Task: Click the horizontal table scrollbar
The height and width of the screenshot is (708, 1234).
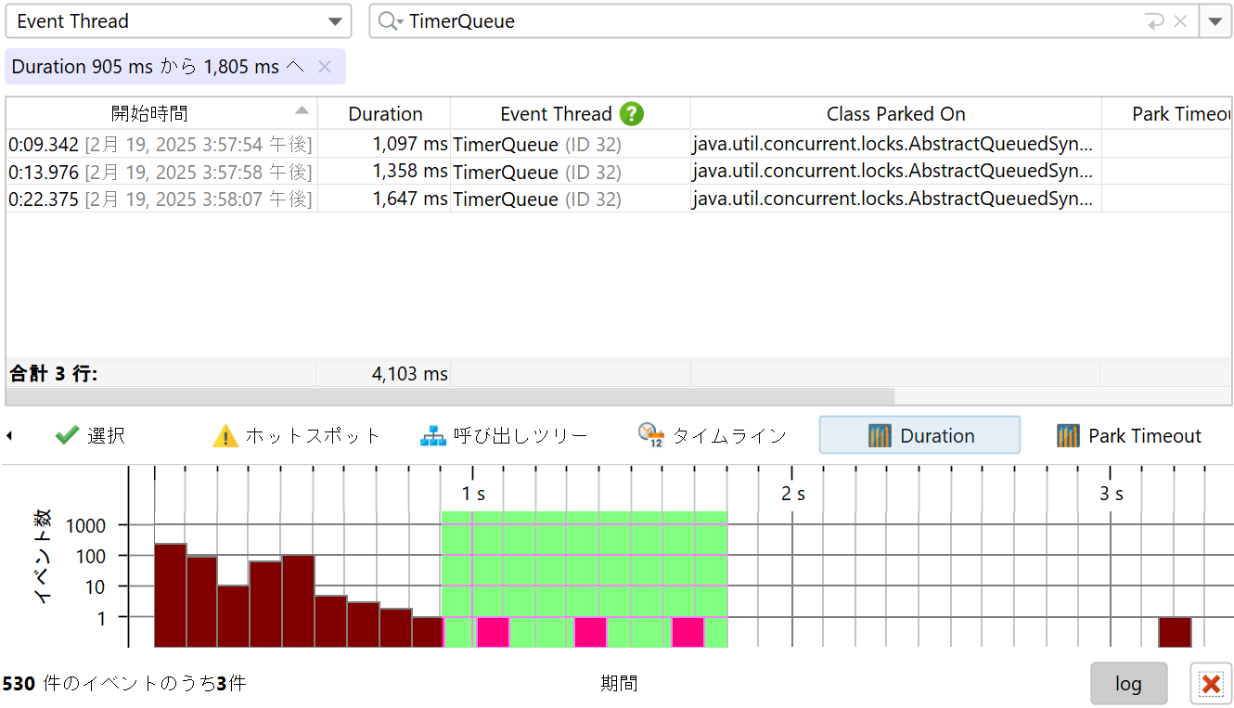Action: 450,396
